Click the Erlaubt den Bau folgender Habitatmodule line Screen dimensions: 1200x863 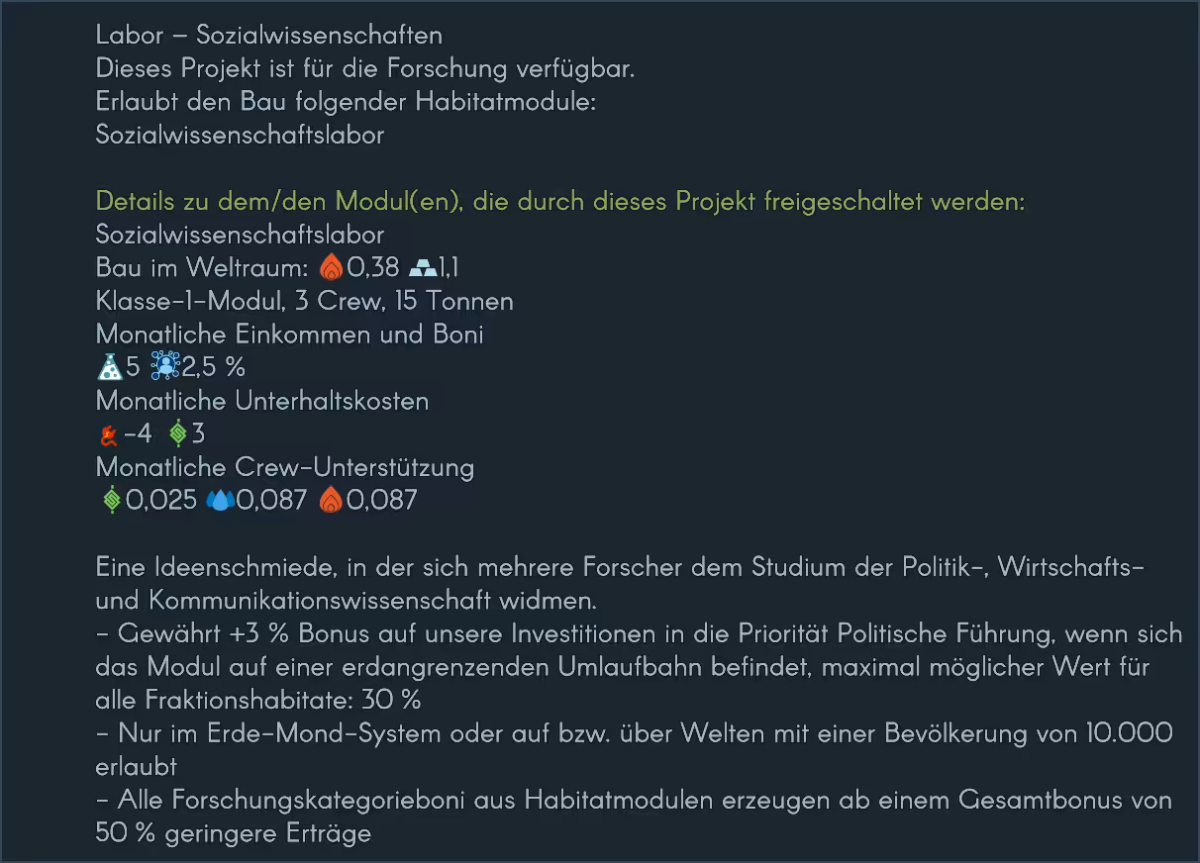346,101
